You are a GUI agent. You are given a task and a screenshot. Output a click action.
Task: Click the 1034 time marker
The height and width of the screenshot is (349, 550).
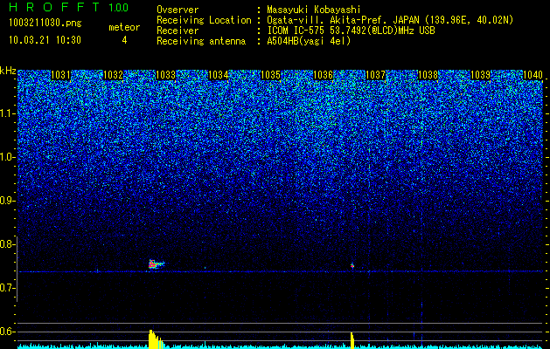219,75
